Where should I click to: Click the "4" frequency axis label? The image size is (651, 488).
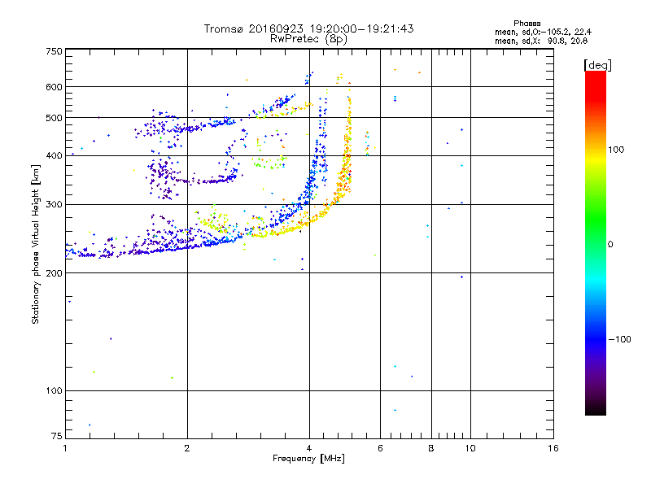[x=309, y=448]
